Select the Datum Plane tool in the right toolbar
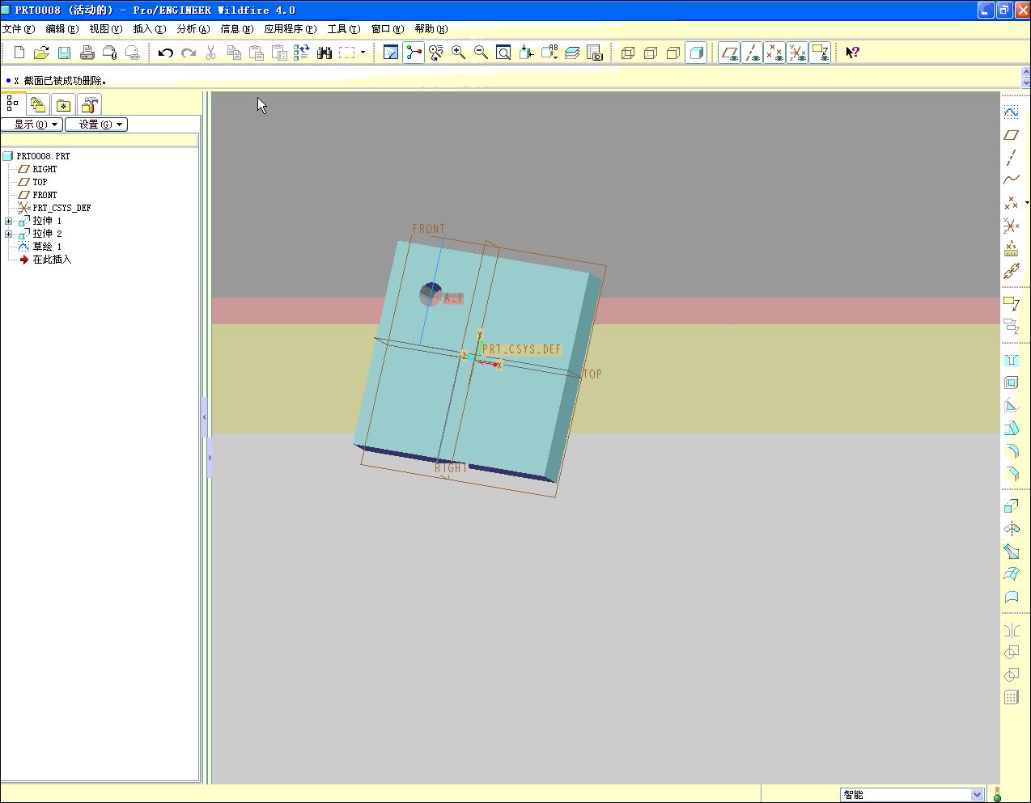The image size is (1031, 803). 1011,134
